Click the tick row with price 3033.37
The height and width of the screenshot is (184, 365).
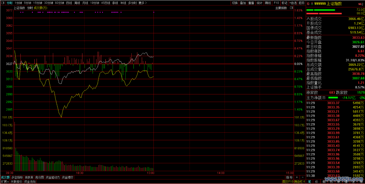(x=335, y=103)
